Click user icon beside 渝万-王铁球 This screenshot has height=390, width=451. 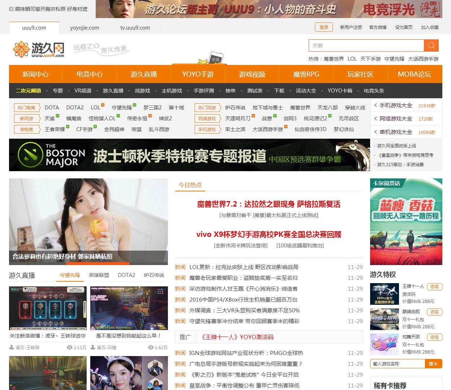pyautogui.click(x=12, y=347)
